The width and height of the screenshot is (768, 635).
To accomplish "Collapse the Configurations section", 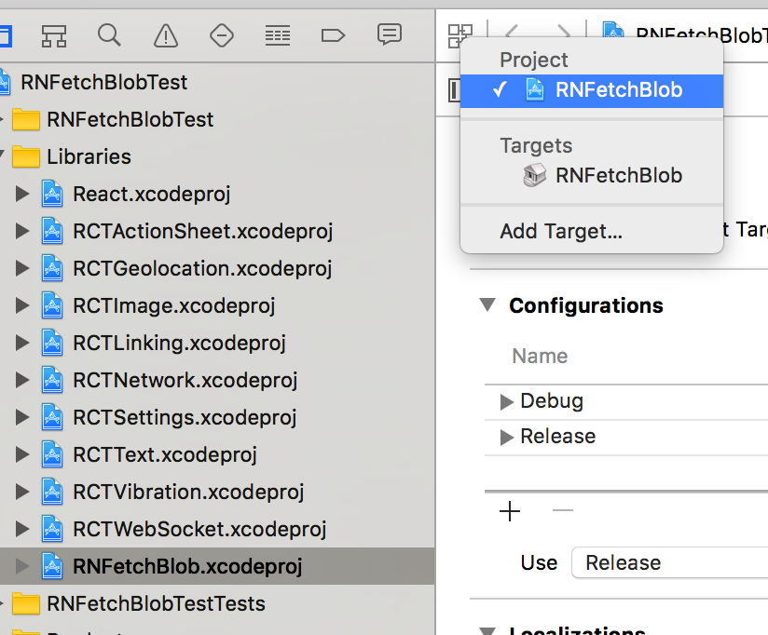I will pos(487,305).
